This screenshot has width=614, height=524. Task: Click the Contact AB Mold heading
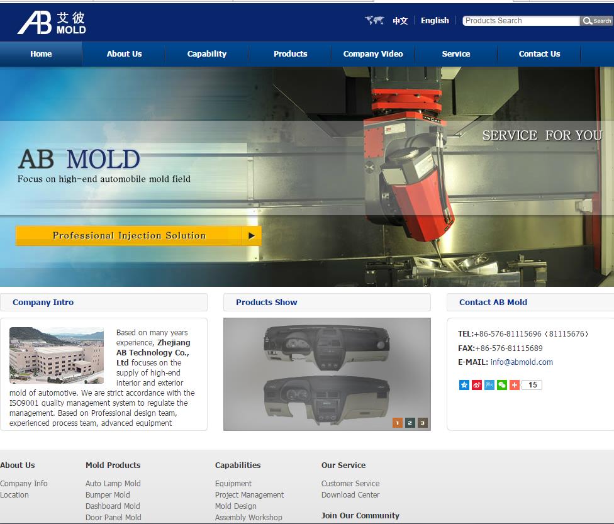[x=493, y=303]
